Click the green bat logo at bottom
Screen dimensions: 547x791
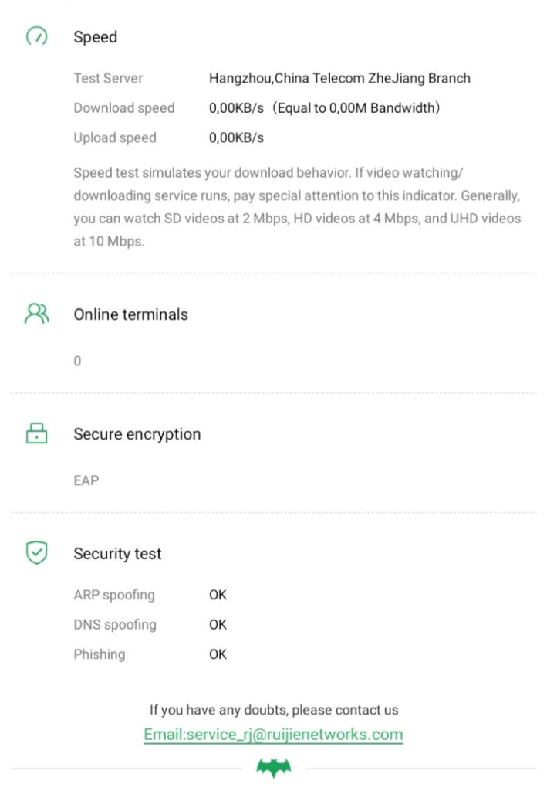(x=272, y=768)
